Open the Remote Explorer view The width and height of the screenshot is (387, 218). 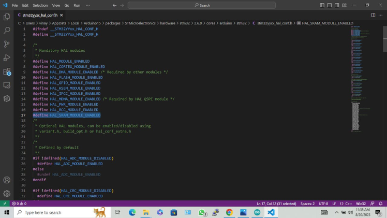7,85
